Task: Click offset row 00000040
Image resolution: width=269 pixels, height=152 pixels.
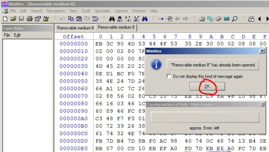Action: point(74,73)
